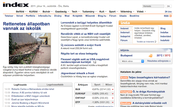The image size is (174, 107).
Task: Click the sun weather icon for Budapest
Action: point(151,56)
